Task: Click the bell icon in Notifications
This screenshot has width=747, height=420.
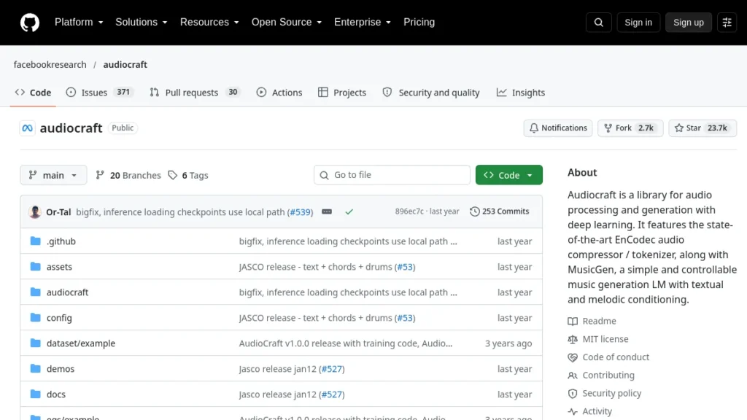Action: 534,128
